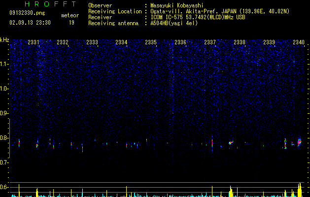Screen dimensions: 310x197
Task: Click the Ogata-vill. Akita-Pref. JAPAN location text
Action: (x=220, y=11)
